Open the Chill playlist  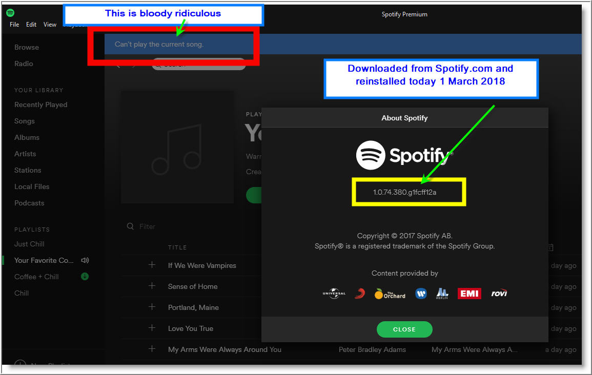tap(22, 293)
